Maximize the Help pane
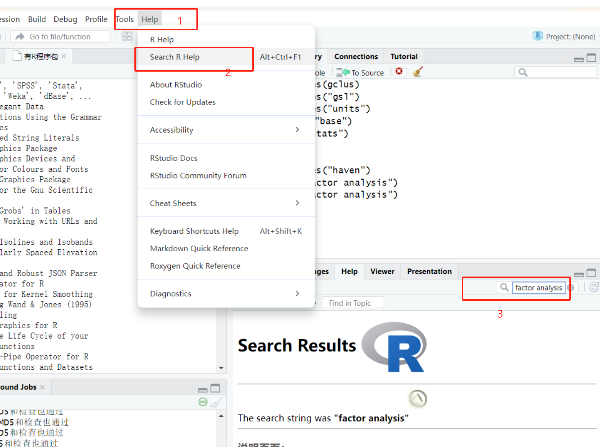600x447 pixels. pyautogui.click(x=592, y=273)
